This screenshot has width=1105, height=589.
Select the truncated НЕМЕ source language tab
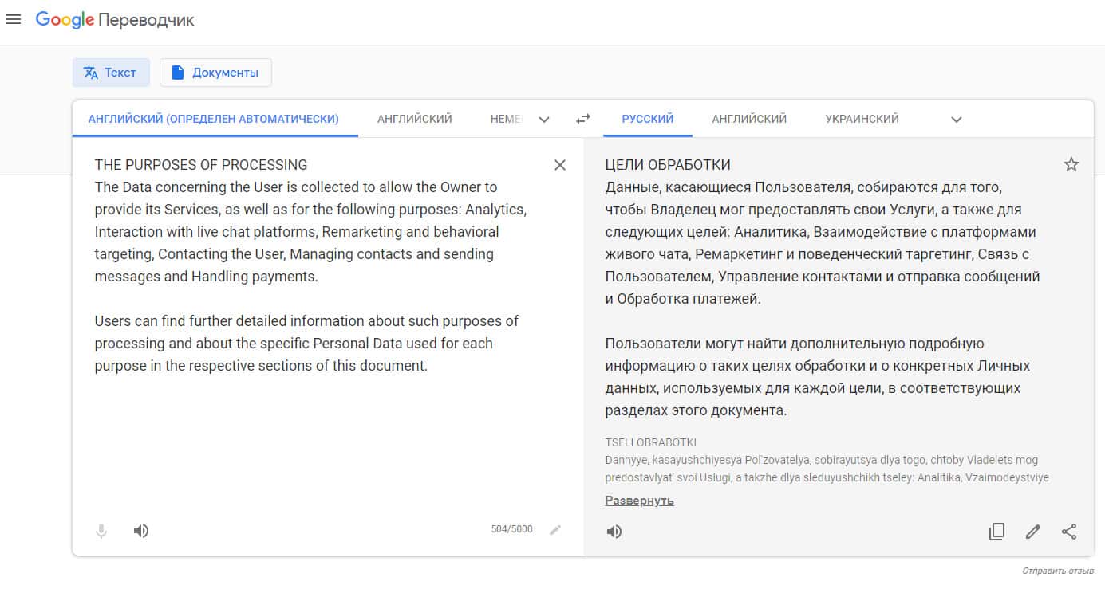coord(507,119)
